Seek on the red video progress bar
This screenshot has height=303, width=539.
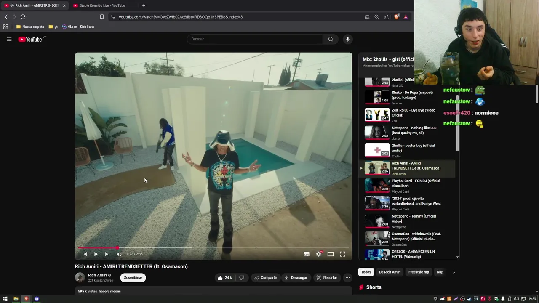(x=213, y=248)
